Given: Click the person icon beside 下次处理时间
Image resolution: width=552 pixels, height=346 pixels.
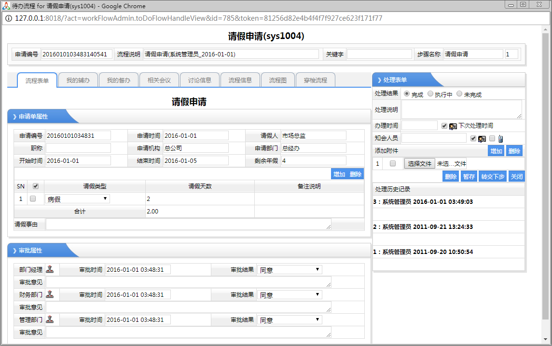Looking at the screenshot, I should 453,126.
